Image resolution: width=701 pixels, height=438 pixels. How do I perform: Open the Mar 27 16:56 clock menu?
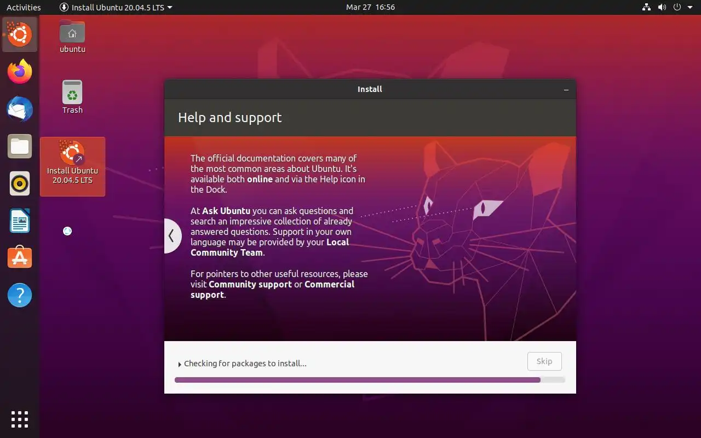(x=370, y=7)
